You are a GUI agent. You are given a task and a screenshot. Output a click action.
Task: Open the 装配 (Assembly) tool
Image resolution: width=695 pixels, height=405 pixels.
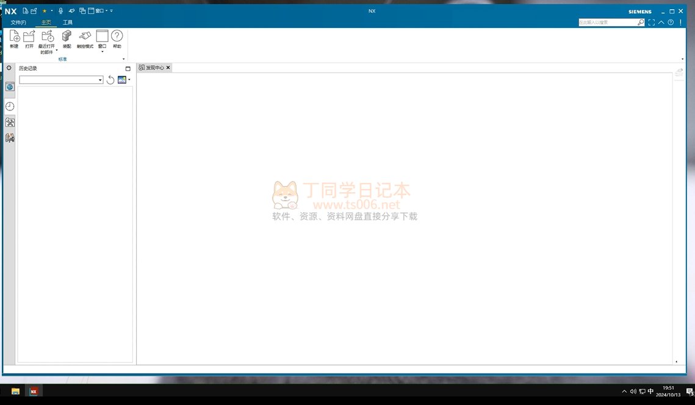67,37
